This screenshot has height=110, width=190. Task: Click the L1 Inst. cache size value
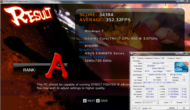click(x=173, y=92)
